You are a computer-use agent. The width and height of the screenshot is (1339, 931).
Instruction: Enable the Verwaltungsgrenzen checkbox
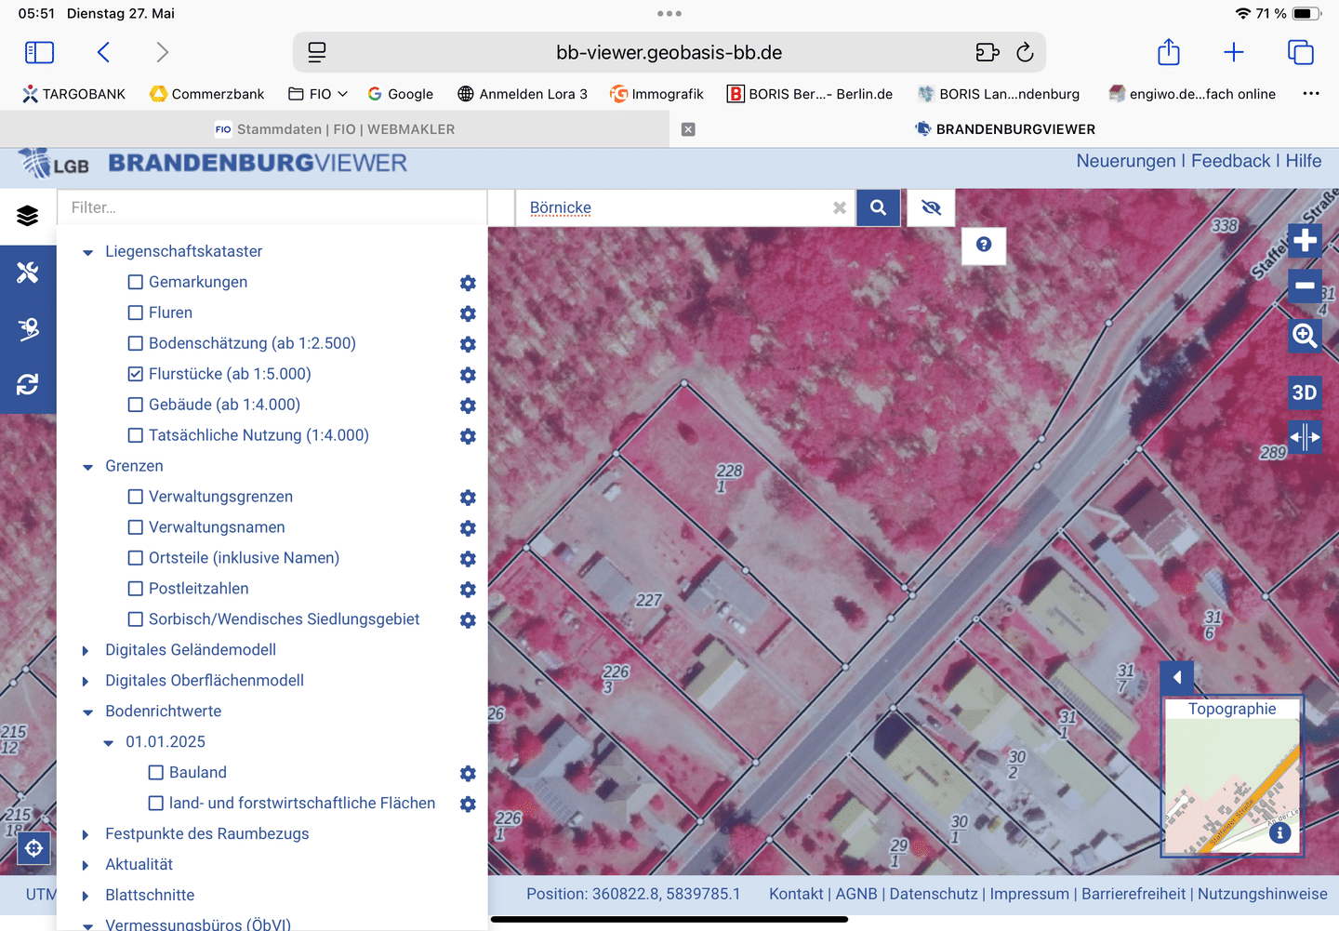click(136, 497)
